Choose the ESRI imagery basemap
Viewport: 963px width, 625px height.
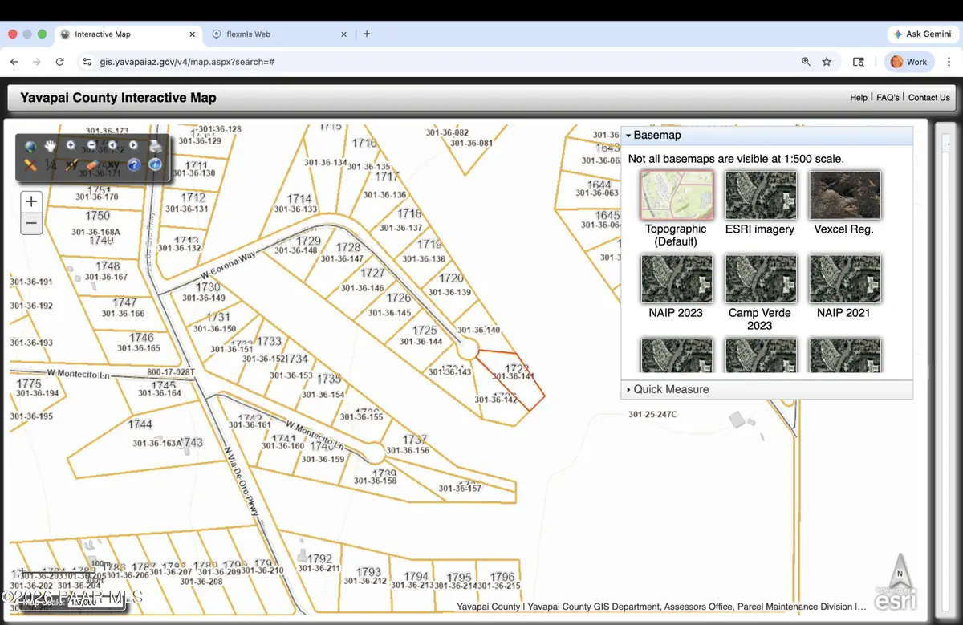(760, 204)
